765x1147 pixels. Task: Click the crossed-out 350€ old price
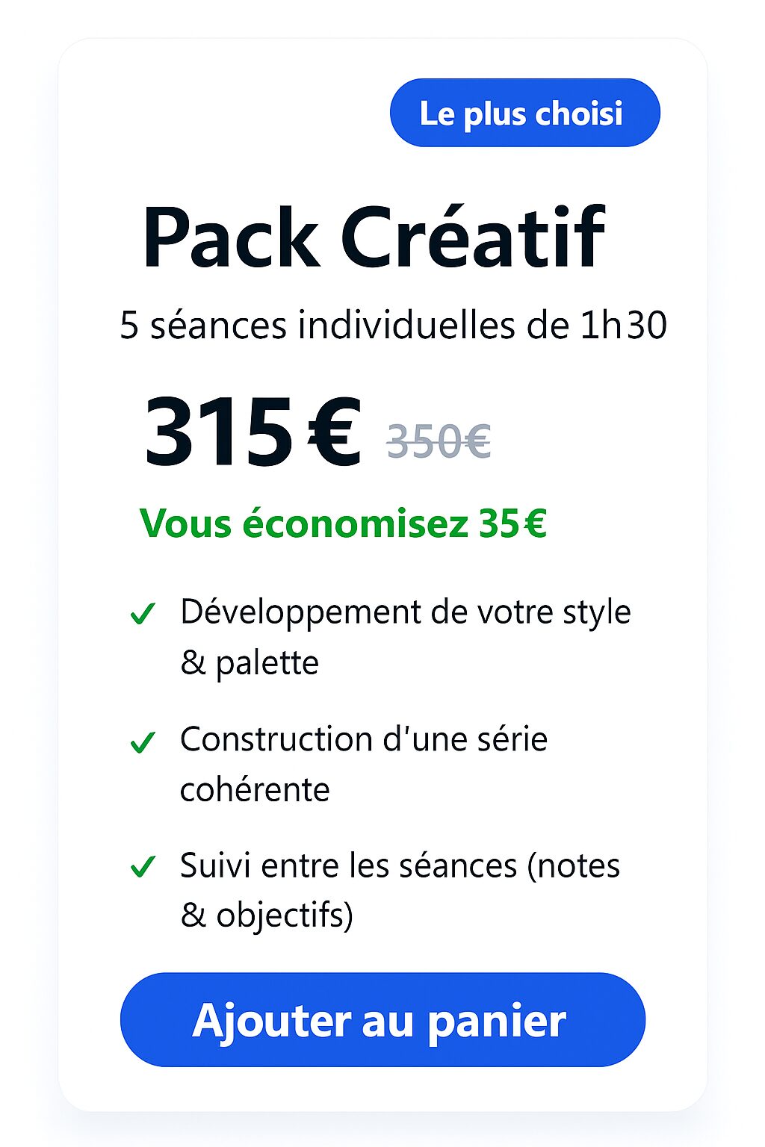(439, 441)
